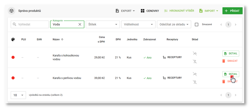The image size is (249, 108).
Task: Click the Vyhledat search field
Action: pyautogui.click(x=30, y=25)
